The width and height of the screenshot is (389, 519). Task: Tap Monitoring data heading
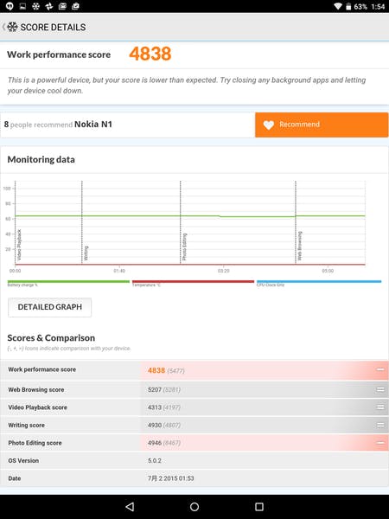[x=41, y=159]
